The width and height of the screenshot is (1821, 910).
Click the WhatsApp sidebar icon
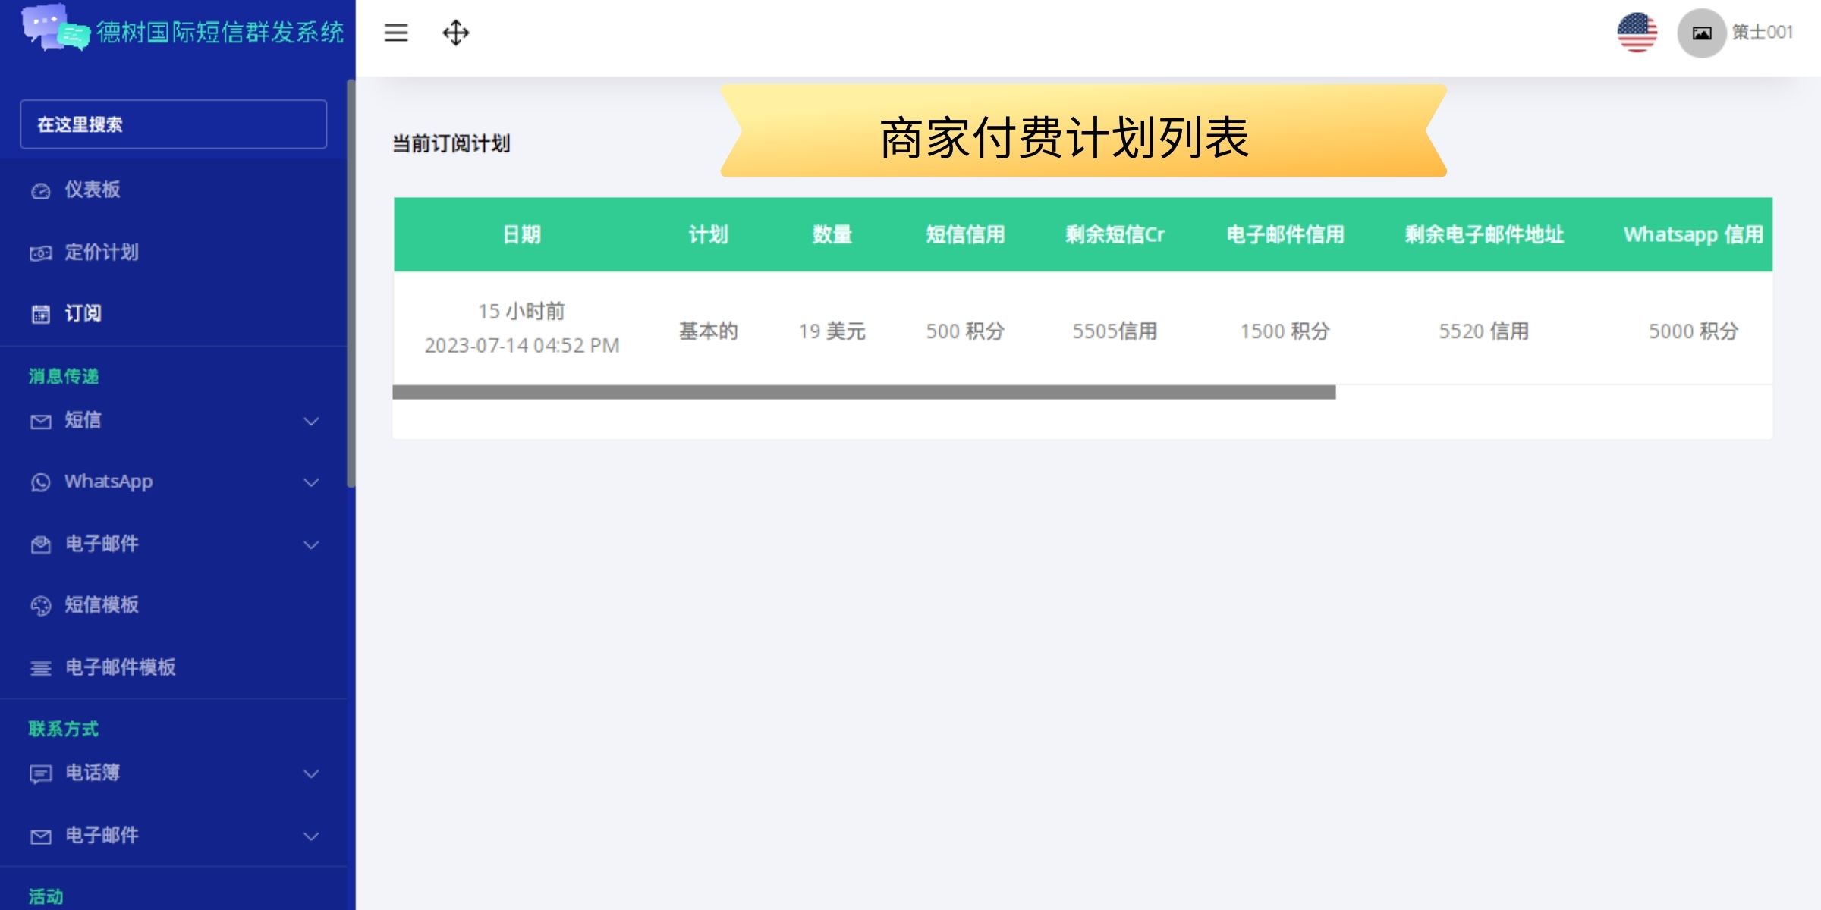point(40,483)
